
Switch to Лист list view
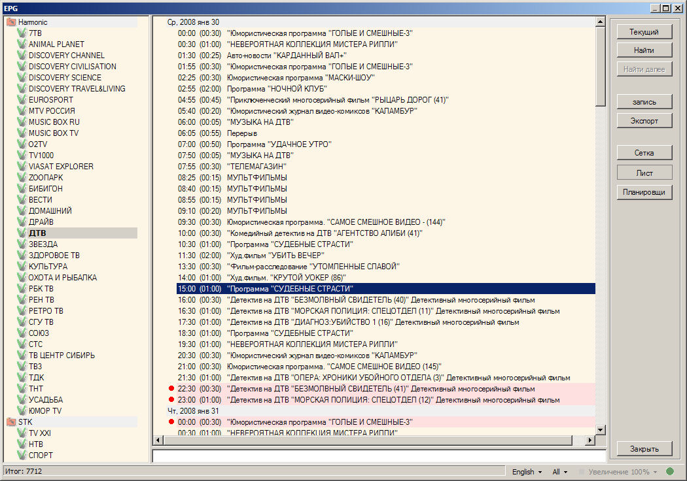tap(644, 173)
